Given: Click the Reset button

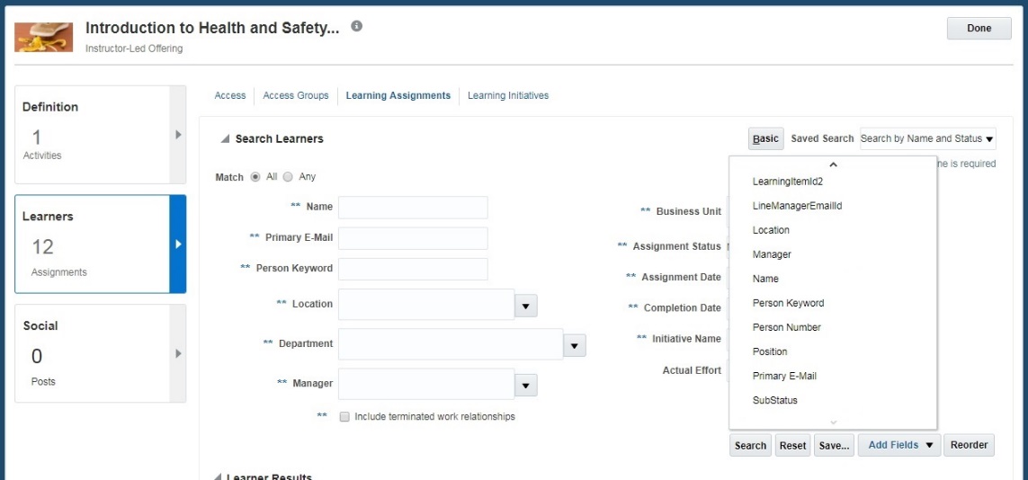Looking at the screenshot, I should (792, 445).
